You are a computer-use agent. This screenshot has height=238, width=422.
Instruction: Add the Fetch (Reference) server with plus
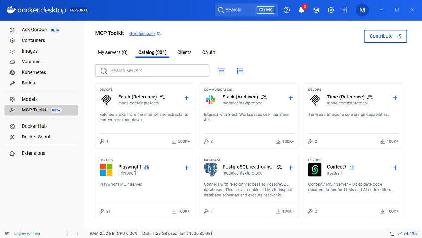[x=186, y=98]
